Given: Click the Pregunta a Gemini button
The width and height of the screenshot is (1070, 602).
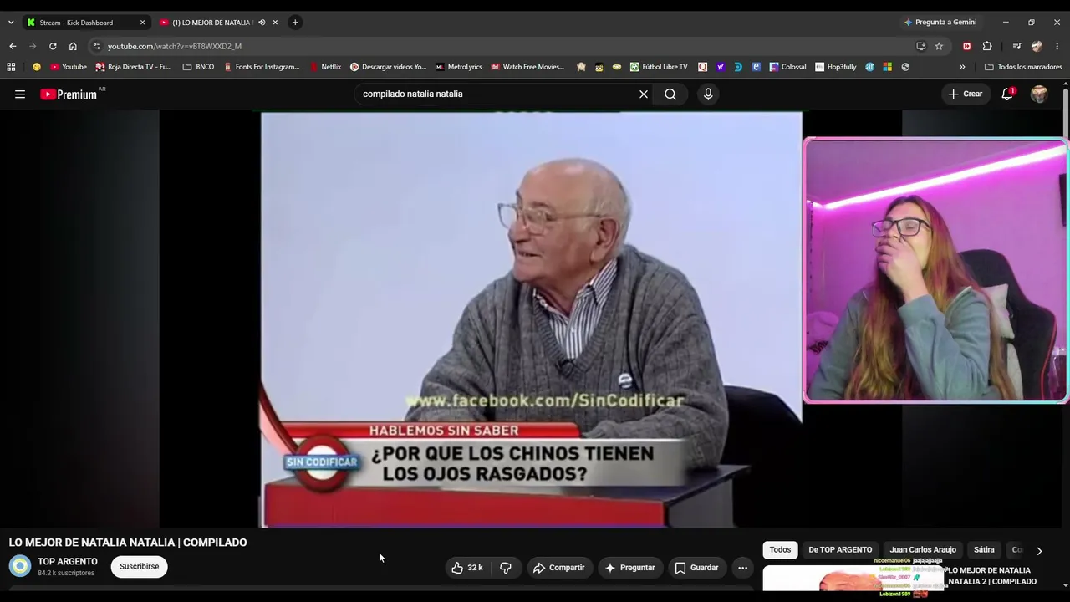Looking at the screenshot, I should click(x=940, y=23).
